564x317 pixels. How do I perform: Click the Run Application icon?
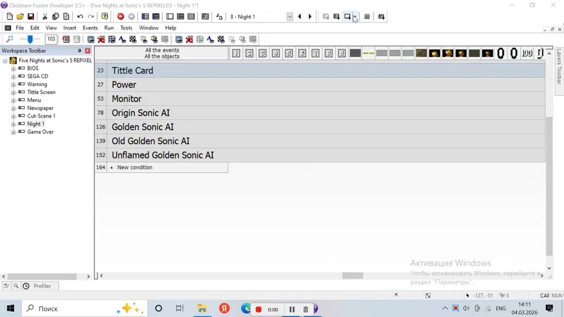(337, 16)
